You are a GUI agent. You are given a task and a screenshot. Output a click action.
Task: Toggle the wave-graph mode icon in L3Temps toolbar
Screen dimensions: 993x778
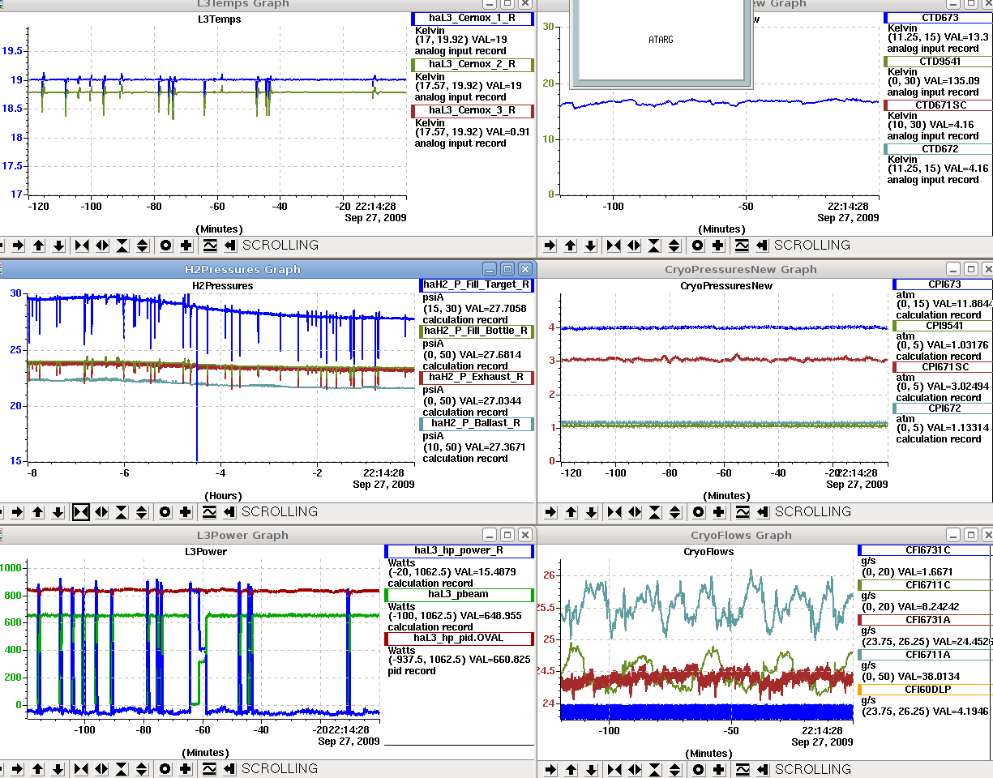coord(210,245)
